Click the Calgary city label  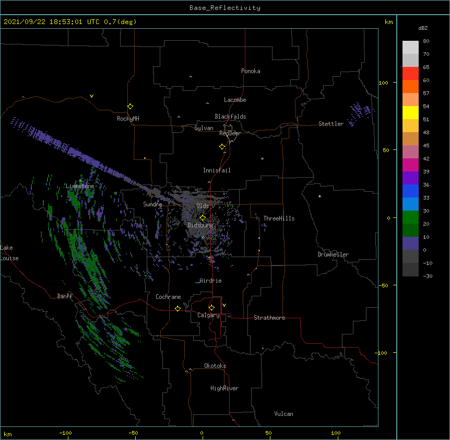(208, 315)
